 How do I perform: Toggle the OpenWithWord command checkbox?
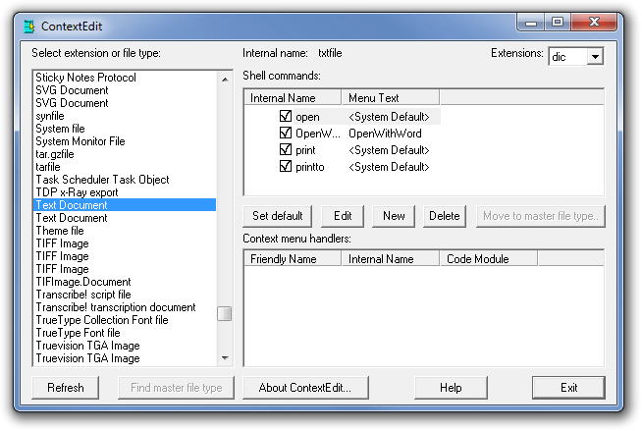tap(286, 133)
